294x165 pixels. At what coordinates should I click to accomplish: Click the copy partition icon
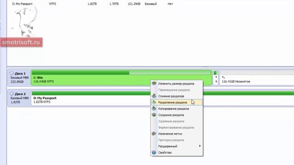pos(154,109)
